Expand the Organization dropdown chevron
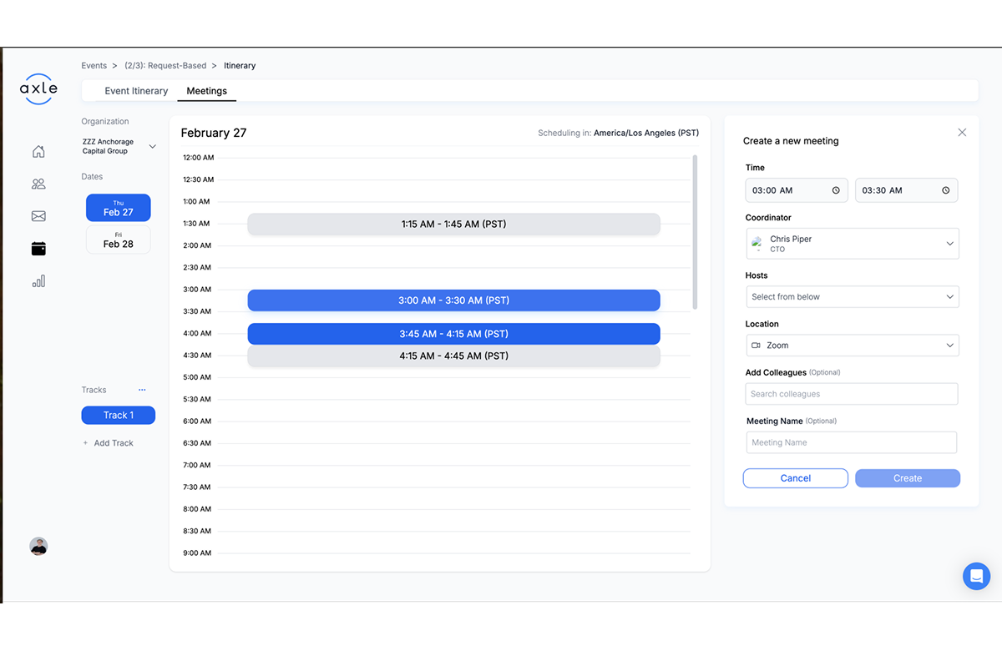Viewport: 1002px width, 651px height. click(x=152, y=147)
